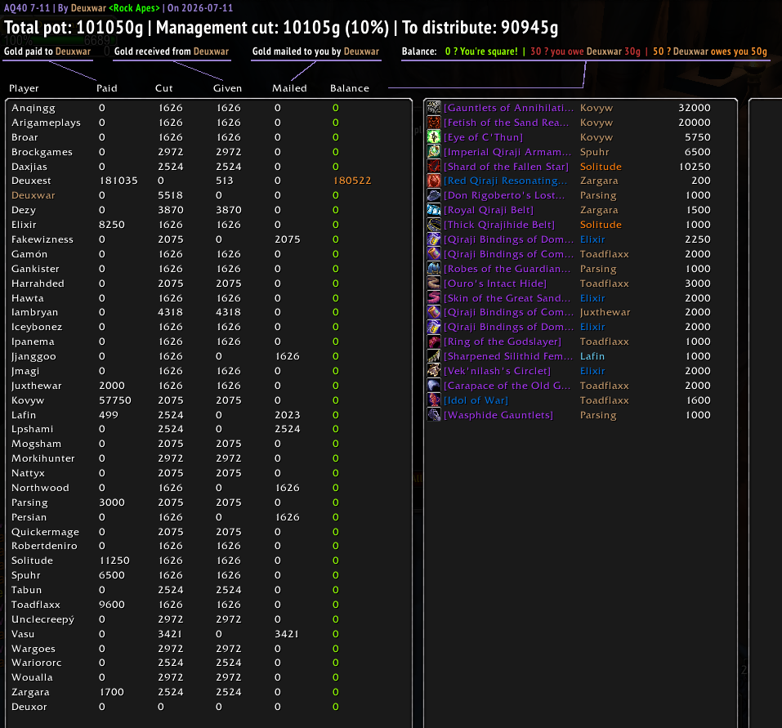Click the Gauntlets of Annihilation item icon
Screen dimensions: 782x728
point(434,108)
